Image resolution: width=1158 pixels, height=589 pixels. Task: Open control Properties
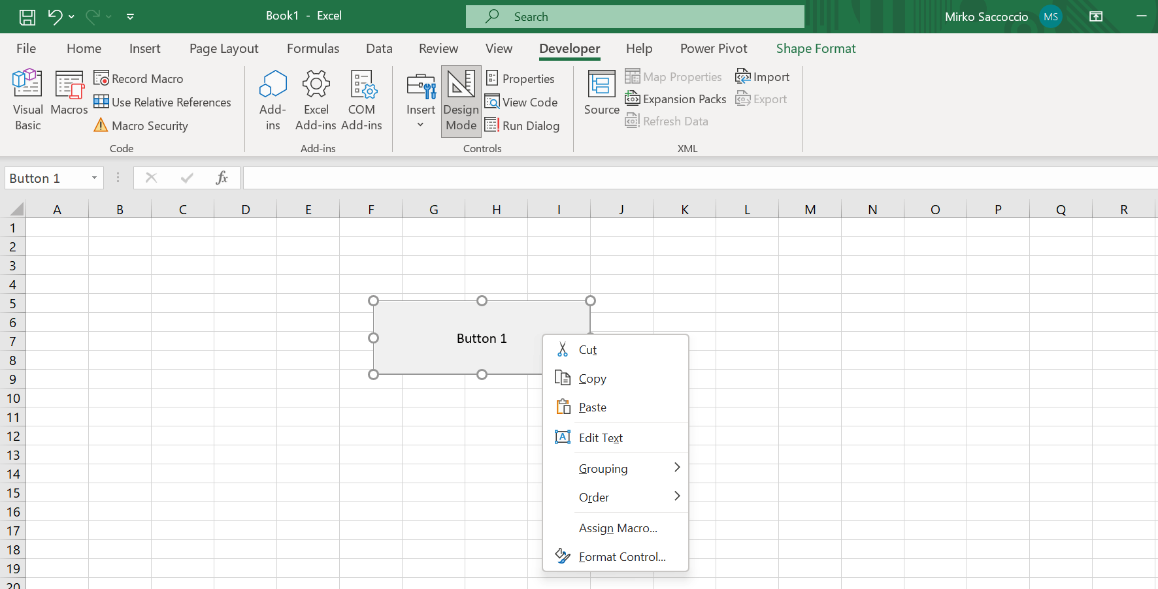pos(520,78)
